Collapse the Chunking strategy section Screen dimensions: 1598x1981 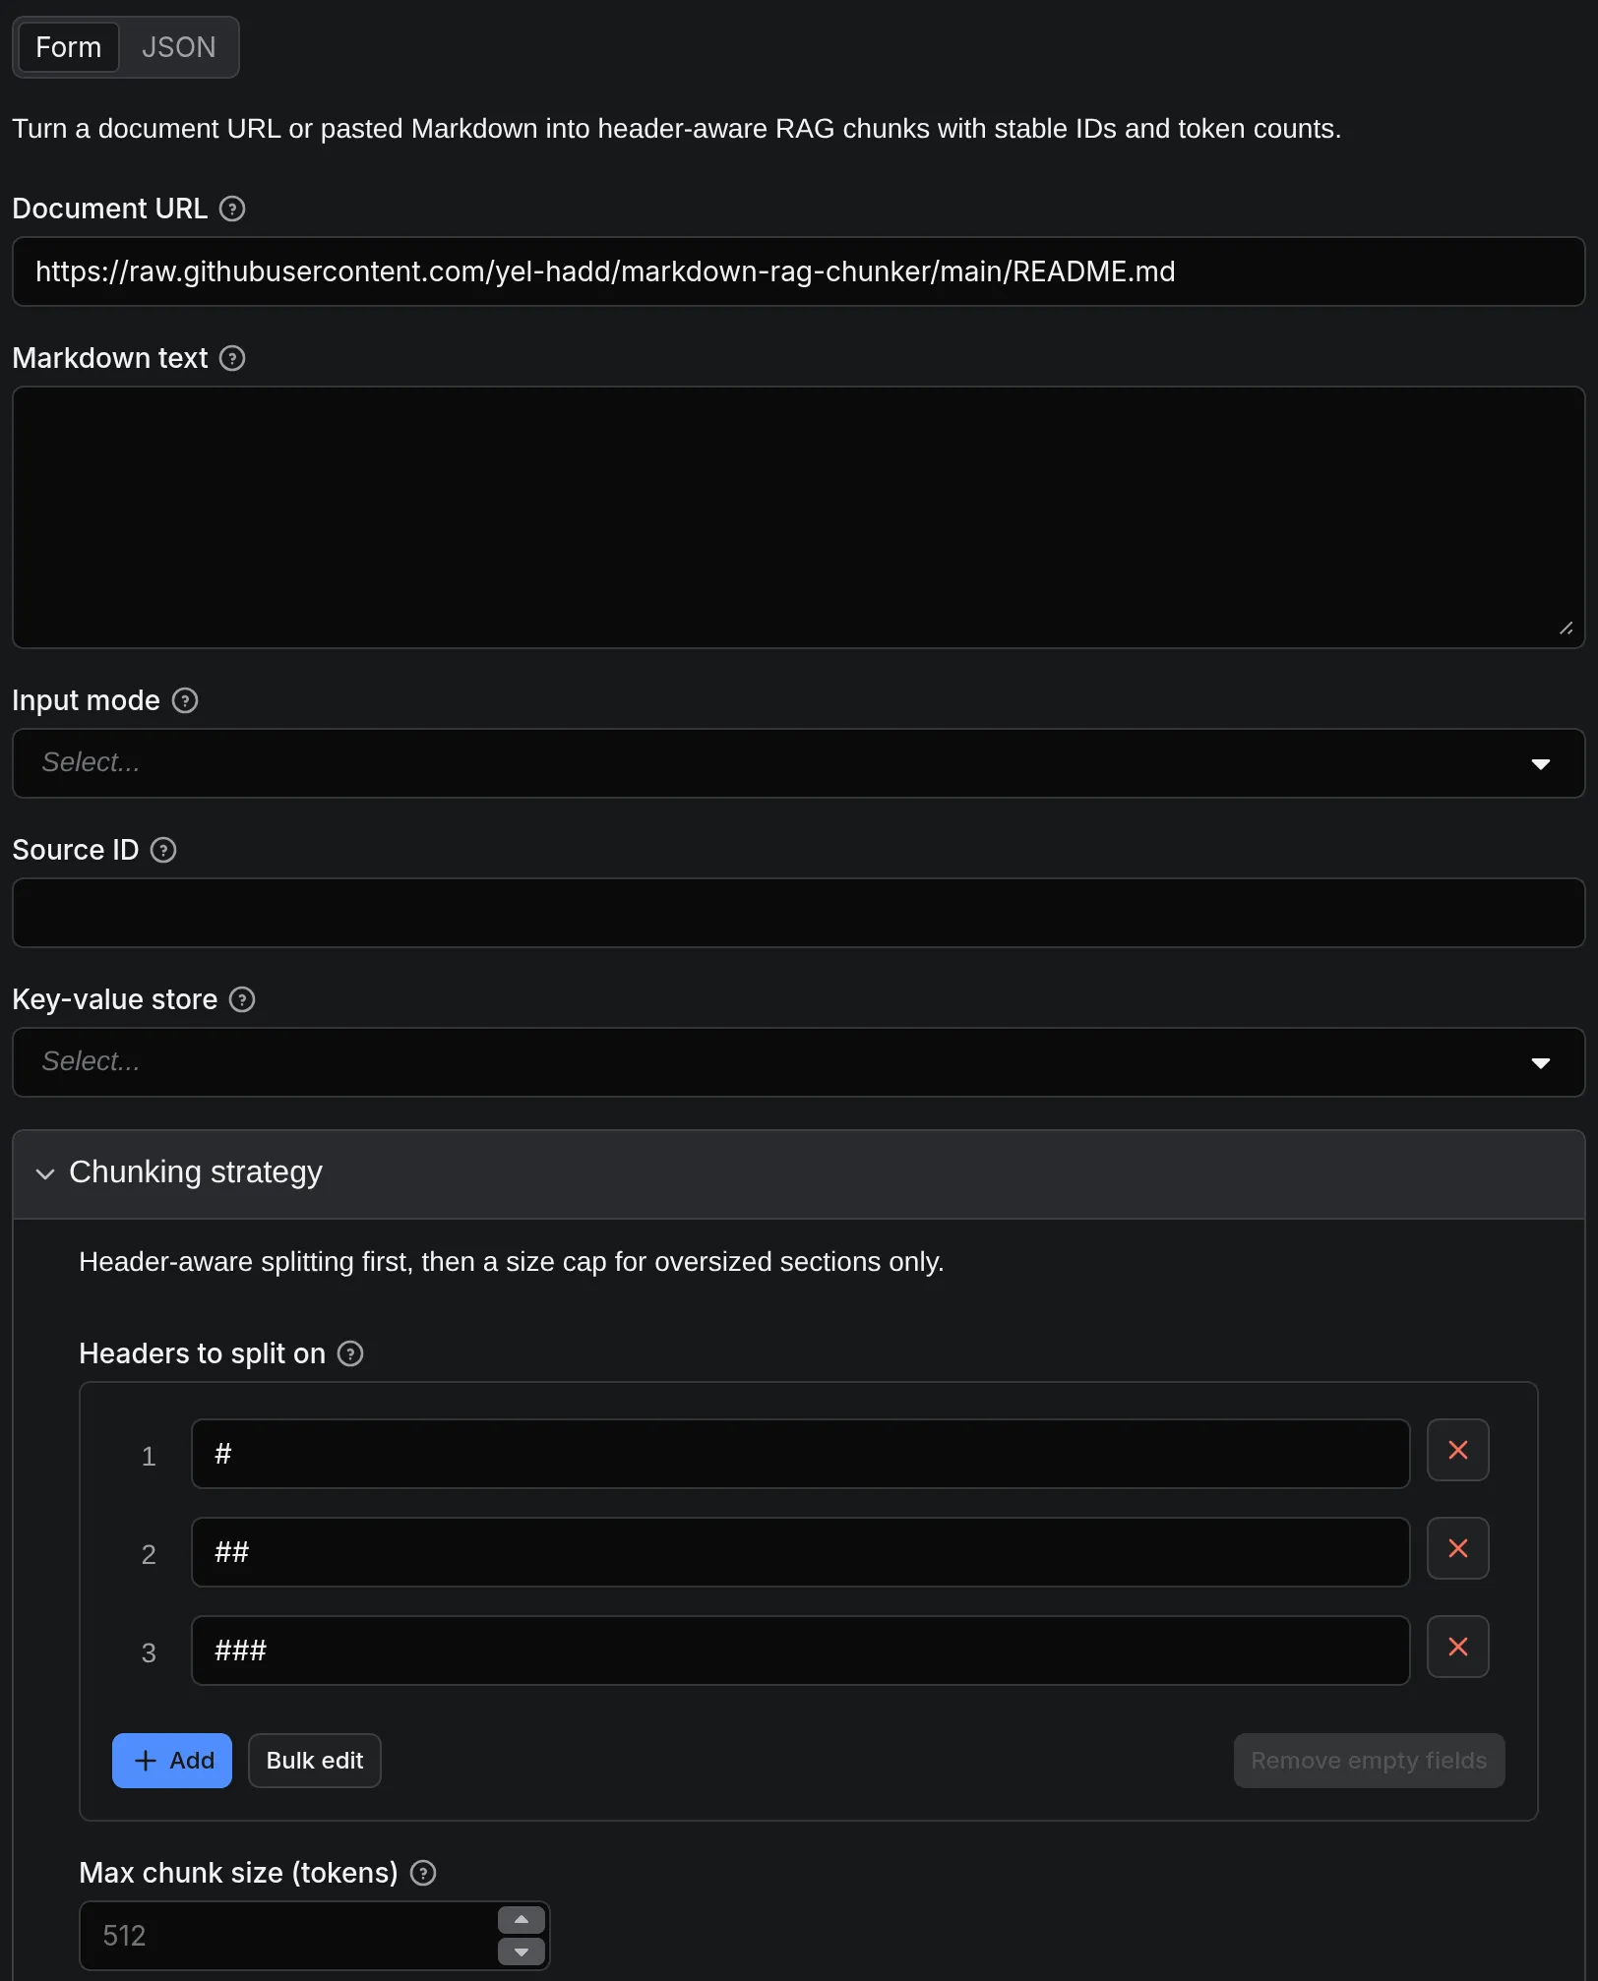pos(798,1173)
